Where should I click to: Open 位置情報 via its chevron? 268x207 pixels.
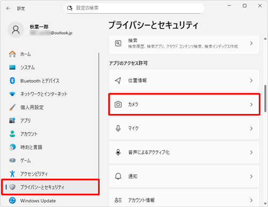click(251, 81)
